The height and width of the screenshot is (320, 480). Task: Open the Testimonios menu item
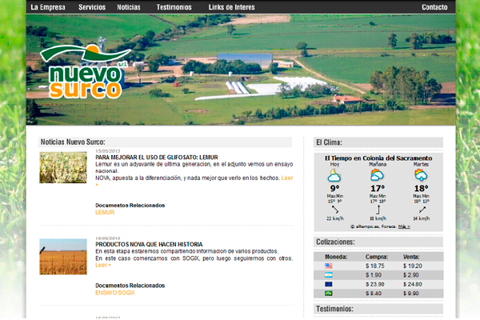click(x=174, y=7)
